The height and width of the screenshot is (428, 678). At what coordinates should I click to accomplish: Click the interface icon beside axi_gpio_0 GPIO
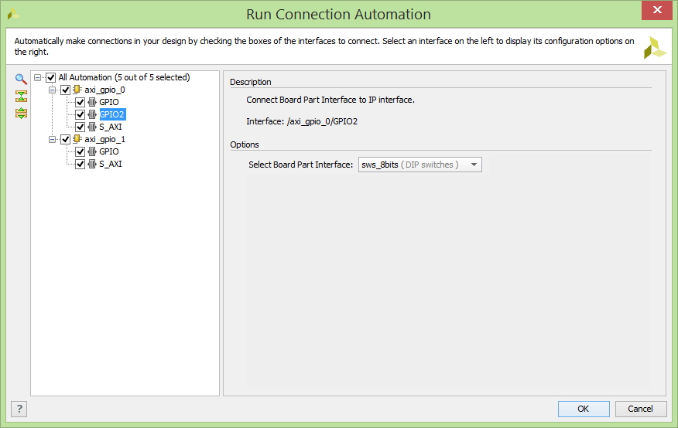[91, 102]
